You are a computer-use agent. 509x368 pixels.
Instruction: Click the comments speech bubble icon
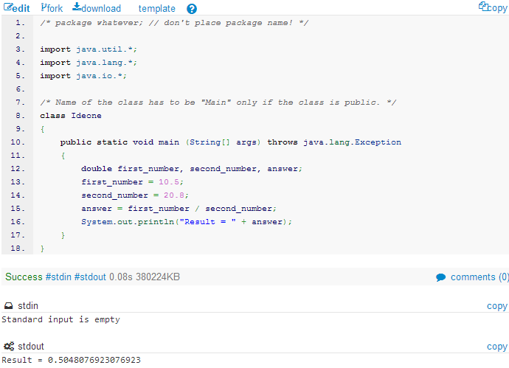click(440, 277)
